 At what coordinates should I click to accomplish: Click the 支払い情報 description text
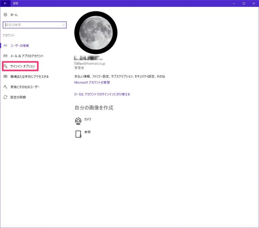pyautogui.click(x=120, y=76)
